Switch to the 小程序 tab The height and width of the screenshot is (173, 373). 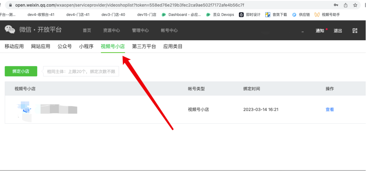[x=86, y=47]
